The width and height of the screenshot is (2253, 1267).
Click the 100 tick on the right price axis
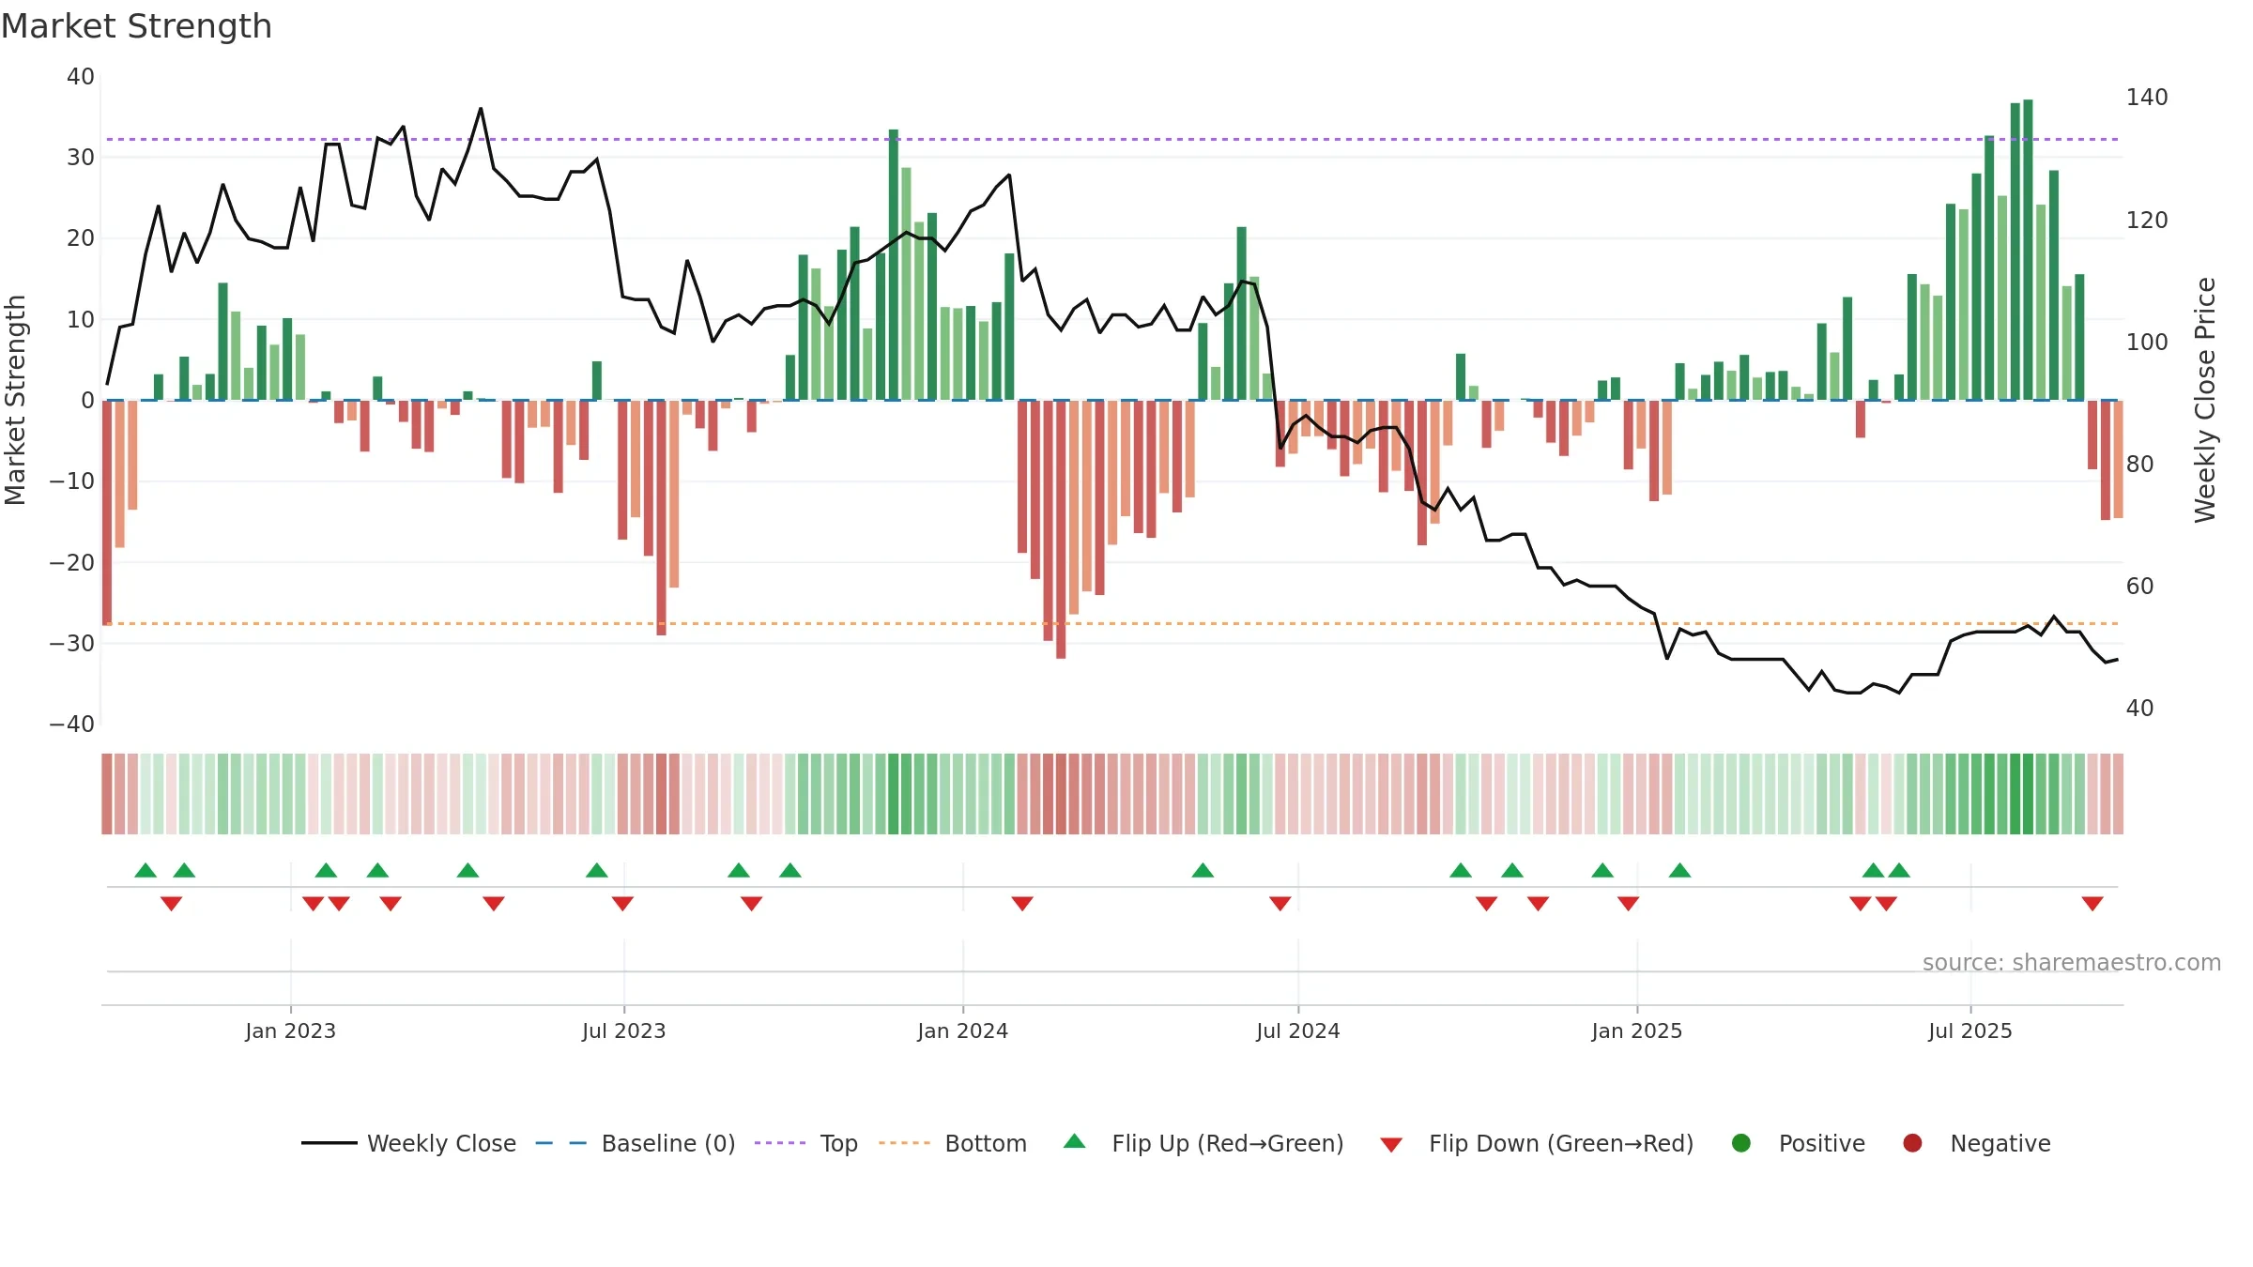2147,342
